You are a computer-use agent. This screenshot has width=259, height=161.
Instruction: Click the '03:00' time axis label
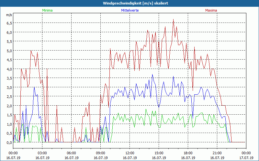(x=42, y=153)
